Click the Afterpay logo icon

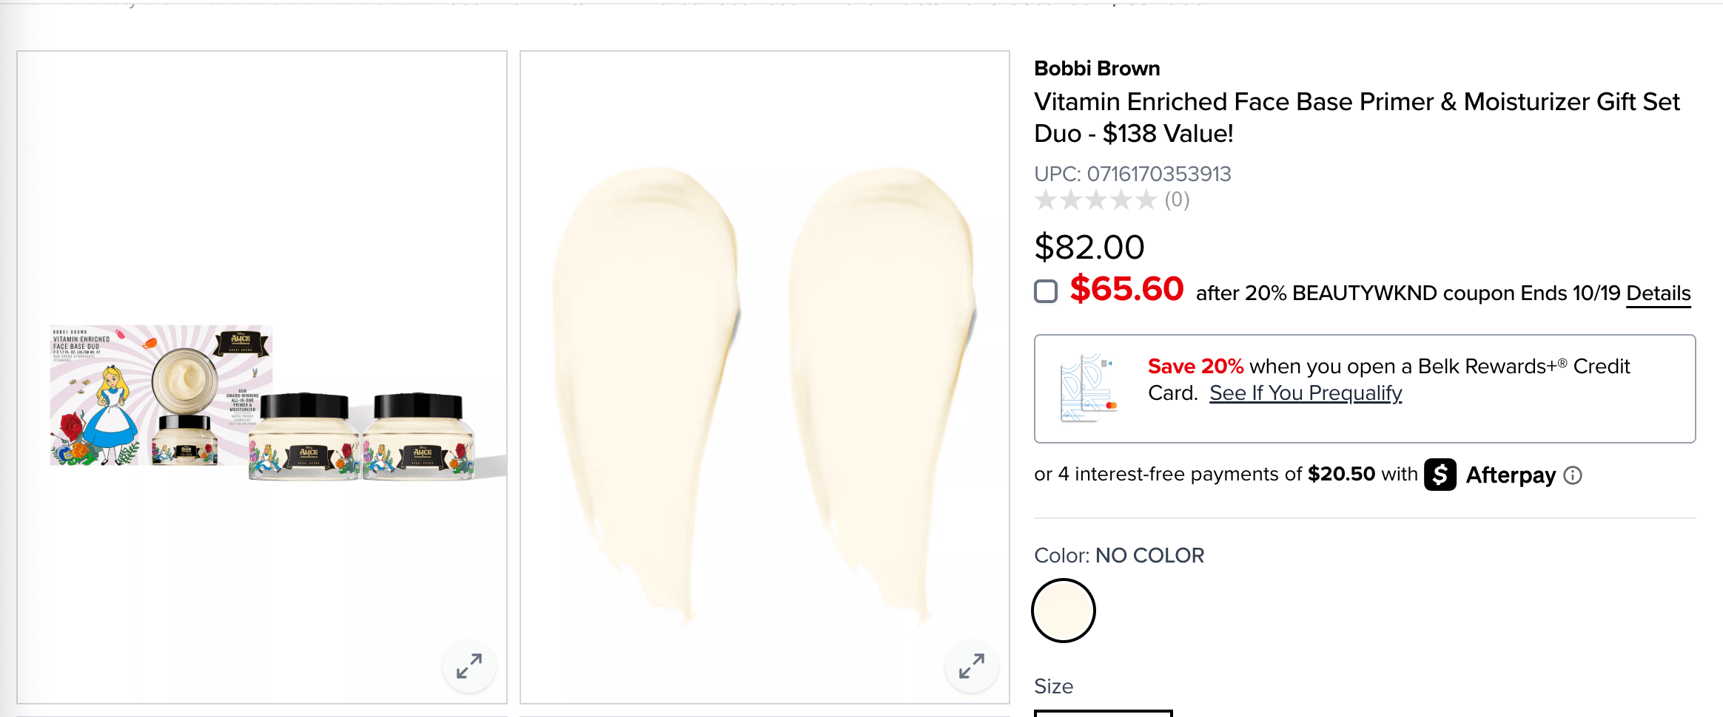[x=1440, y=475]
